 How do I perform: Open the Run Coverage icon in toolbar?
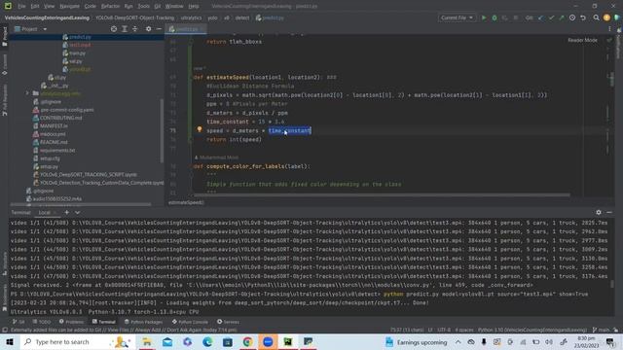pos(505,17)
